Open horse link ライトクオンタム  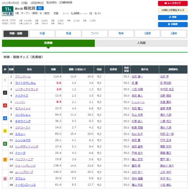click(x=25, y=83)
